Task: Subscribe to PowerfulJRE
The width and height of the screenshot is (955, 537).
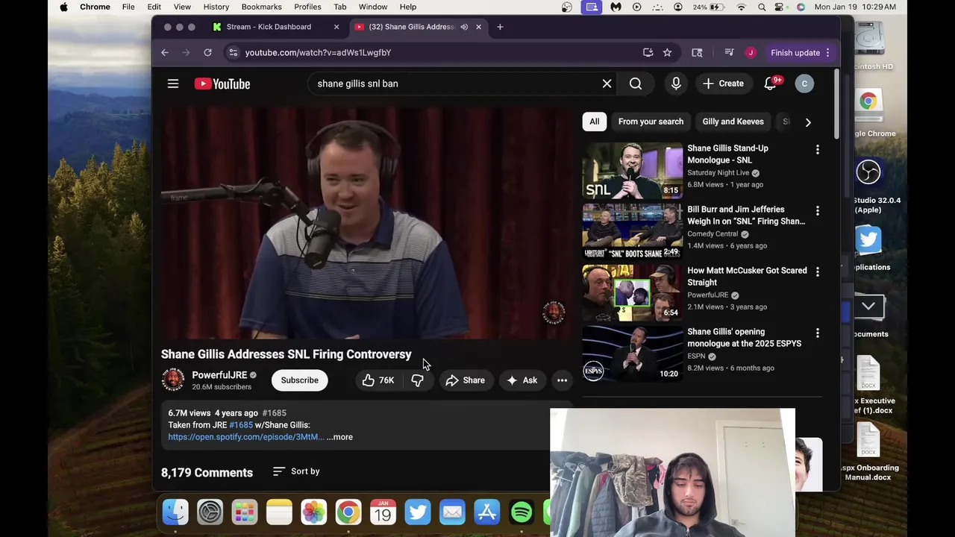Action: tap(299, 380)
